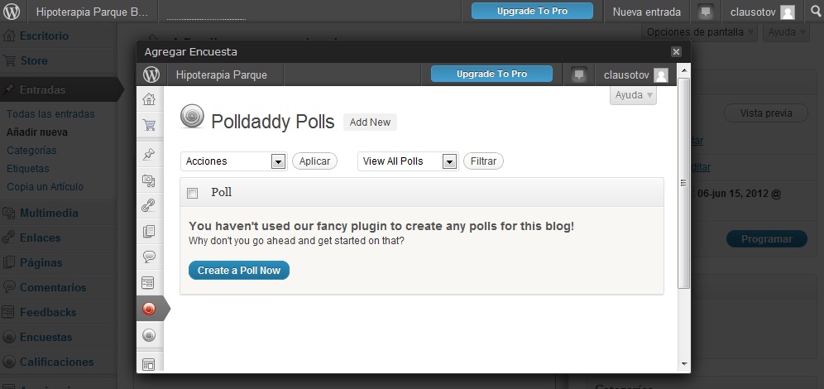The image size is (824, 389).
Task: Expand the Ayuda help tab inside the dialog
Action: pos(634,95)
